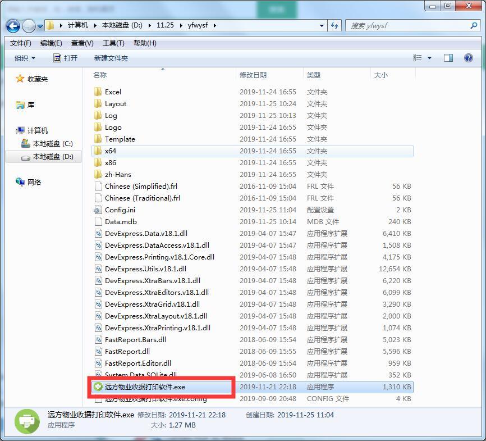The height and width of the screenshot is (441, 486).
Task: Open recent pages dropdown beside nav arrows
Action: (40, 26)
